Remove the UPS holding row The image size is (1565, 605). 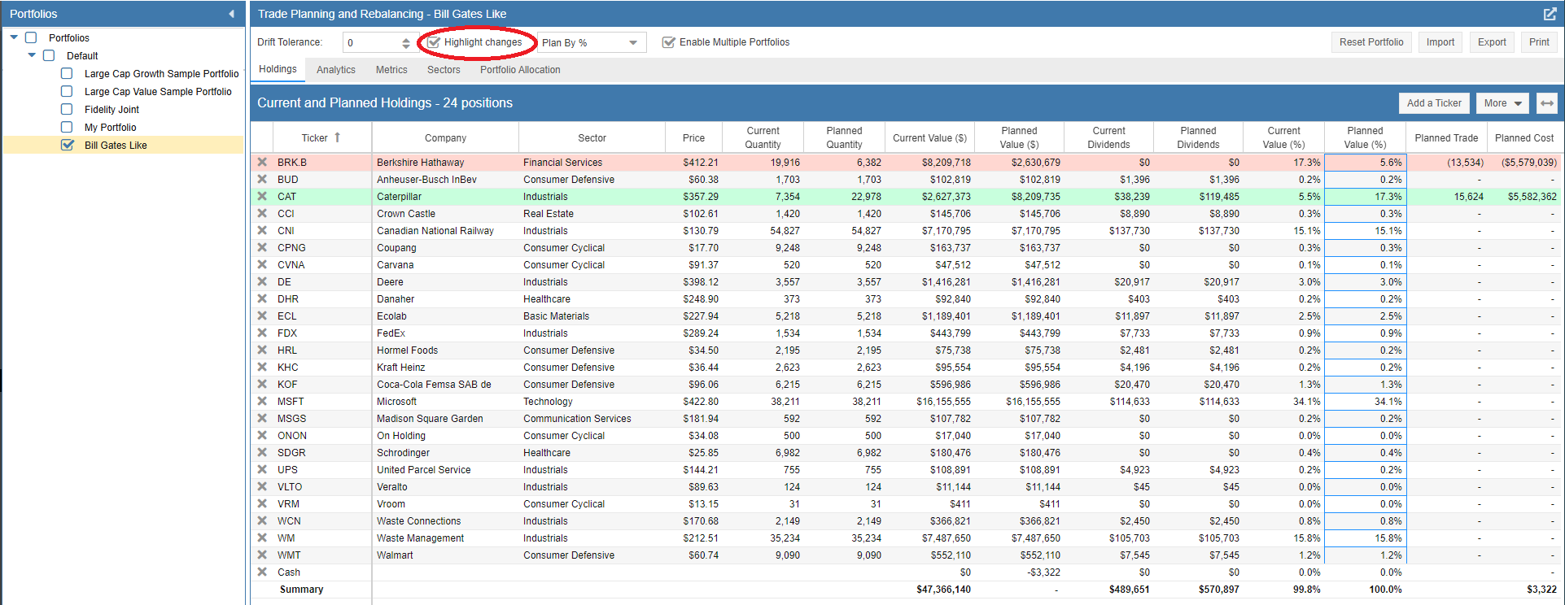pyautogui.click(x=262, y=469)
